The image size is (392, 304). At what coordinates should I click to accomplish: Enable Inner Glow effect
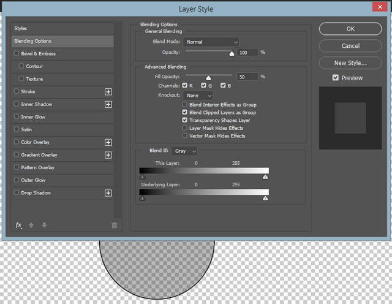(17, 116)
